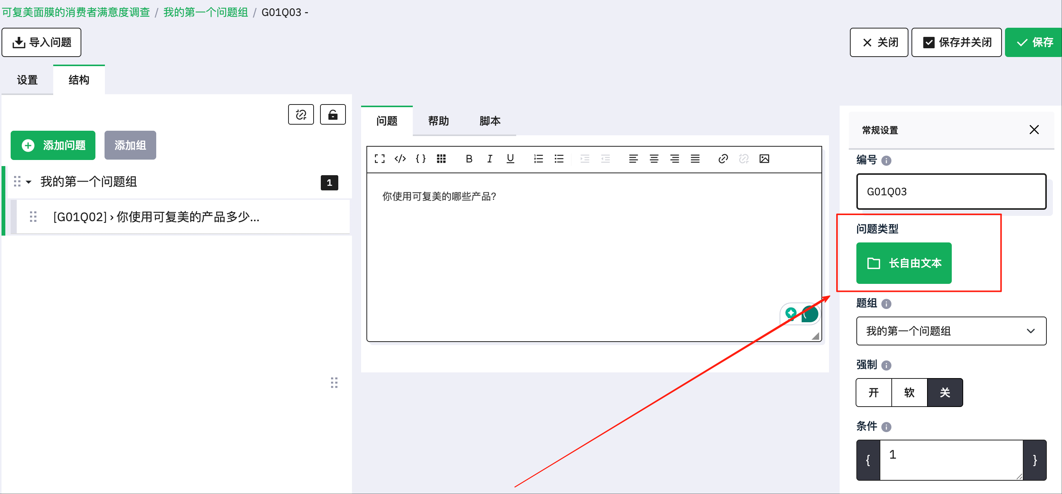
Task: Click the question count badge 1
Action: pyautogui.click(x=330, y=182)
